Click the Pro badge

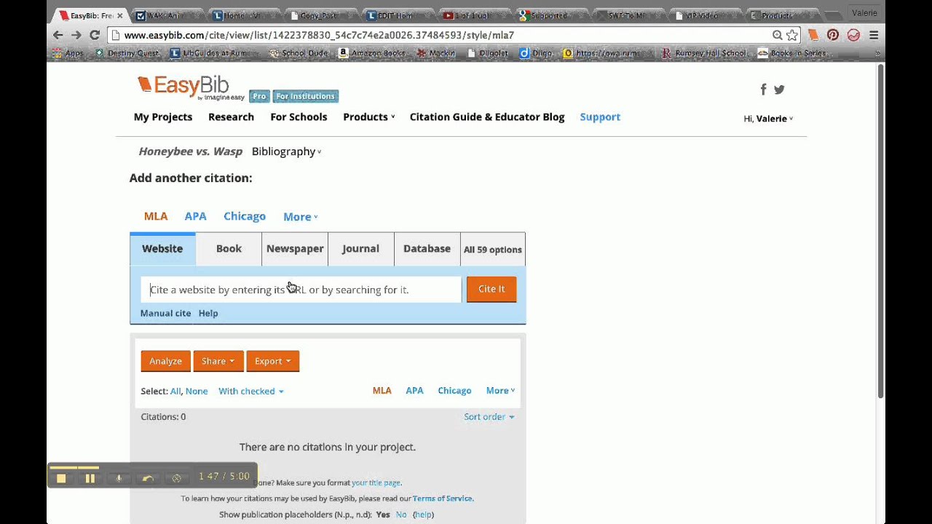pyautogui.click(x=259, y=96)
